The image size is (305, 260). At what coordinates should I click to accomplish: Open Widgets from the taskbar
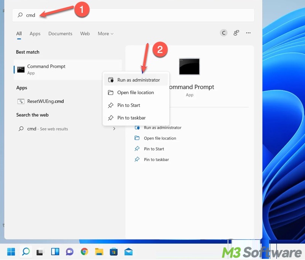[55, 252]
